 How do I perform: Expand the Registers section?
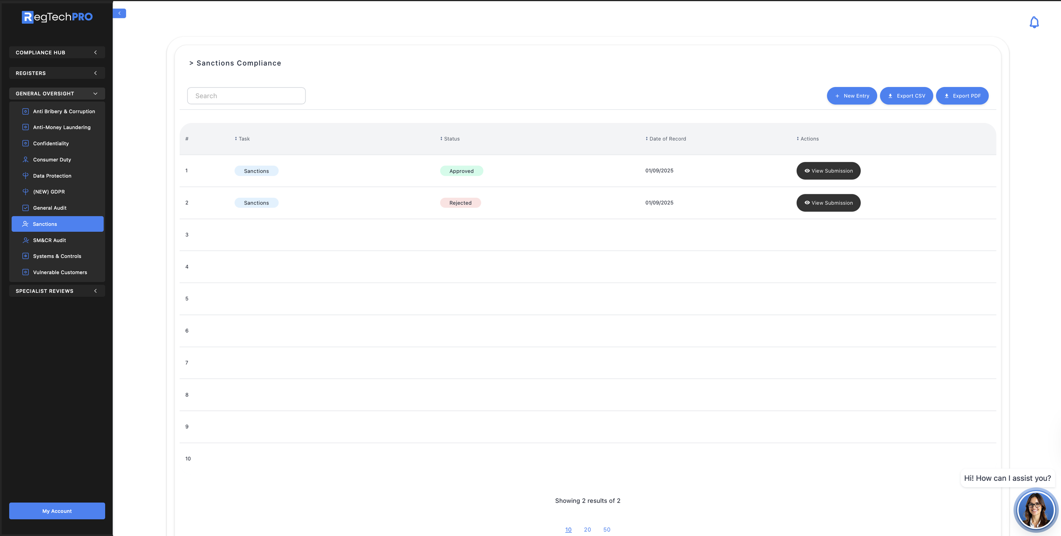point(57,73)
